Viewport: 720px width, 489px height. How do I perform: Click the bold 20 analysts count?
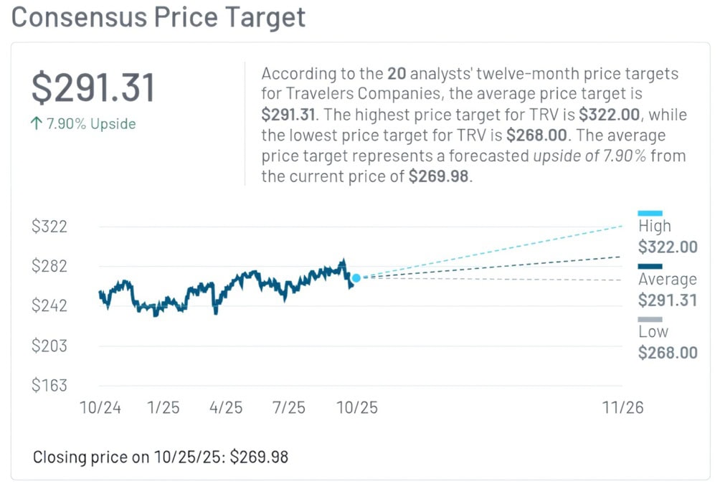[x=394, y=74]
